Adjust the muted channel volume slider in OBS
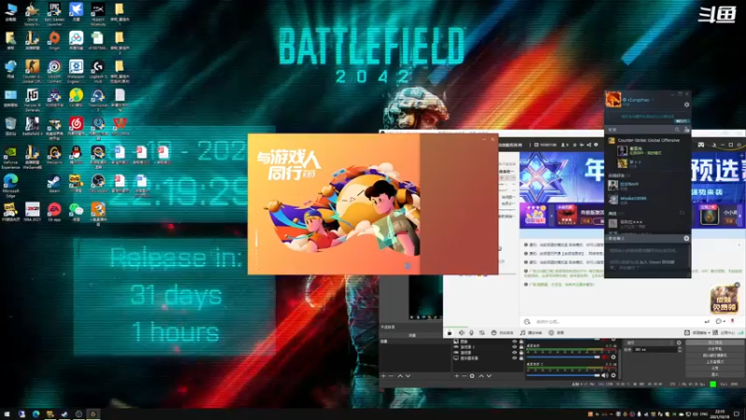This screenshot has width=746, height=420. click(563, 357)
